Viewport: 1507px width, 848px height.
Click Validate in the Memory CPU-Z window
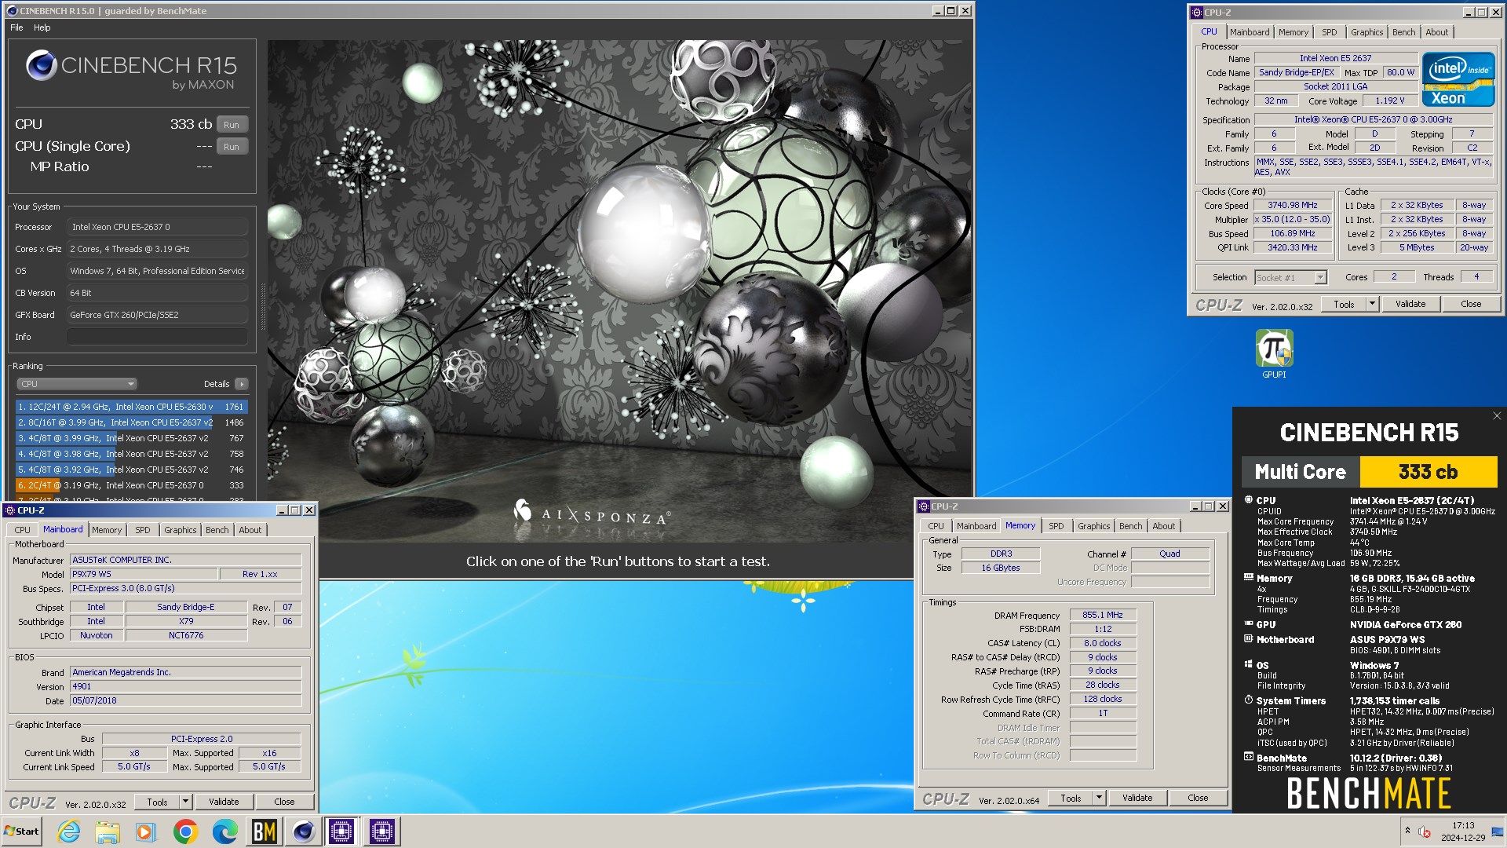point(1137,798)
